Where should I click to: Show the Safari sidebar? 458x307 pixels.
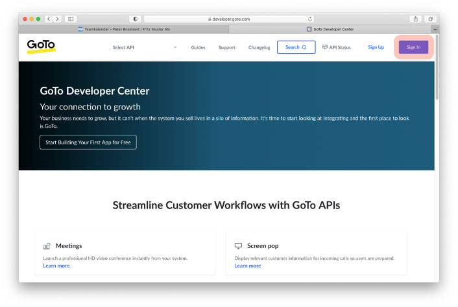(x=71, y=19)
